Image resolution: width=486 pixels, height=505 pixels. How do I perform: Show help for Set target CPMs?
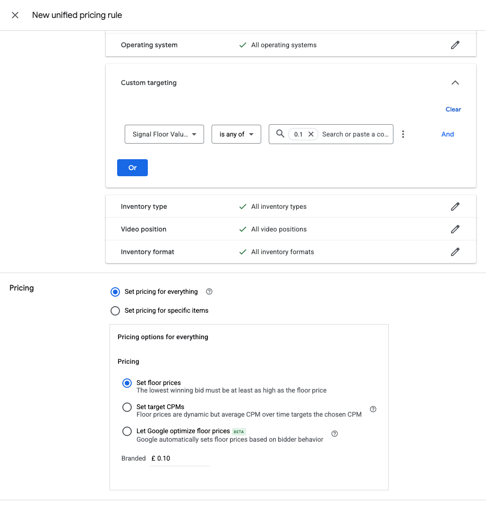pyautogui.click(x=373, y=409)
